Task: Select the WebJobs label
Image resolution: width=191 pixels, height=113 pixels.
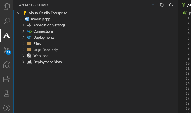Action: [x=41, y=56]
